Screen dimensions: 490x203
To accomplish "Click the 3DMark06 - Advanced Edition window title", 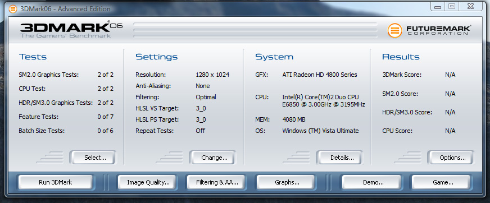I will point(65,9).
